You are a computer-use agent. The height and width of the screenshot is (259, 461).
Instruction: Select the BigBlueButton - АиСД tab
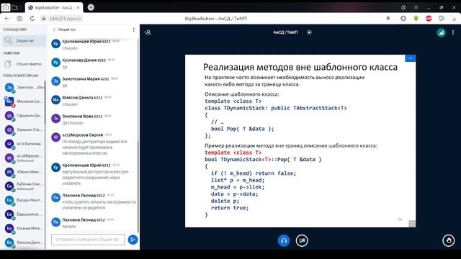tap(54, 8)
